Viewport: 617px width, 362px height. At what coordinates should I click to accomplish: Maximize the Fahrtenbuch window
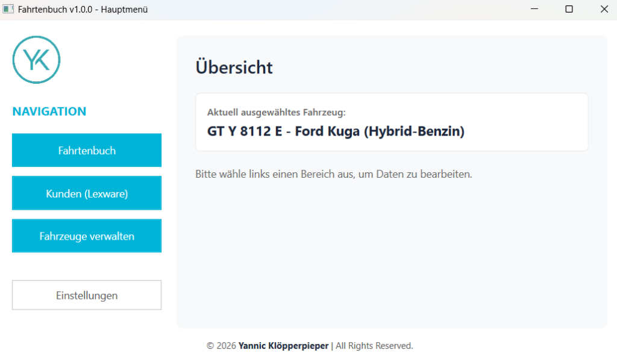coord(569,9)
